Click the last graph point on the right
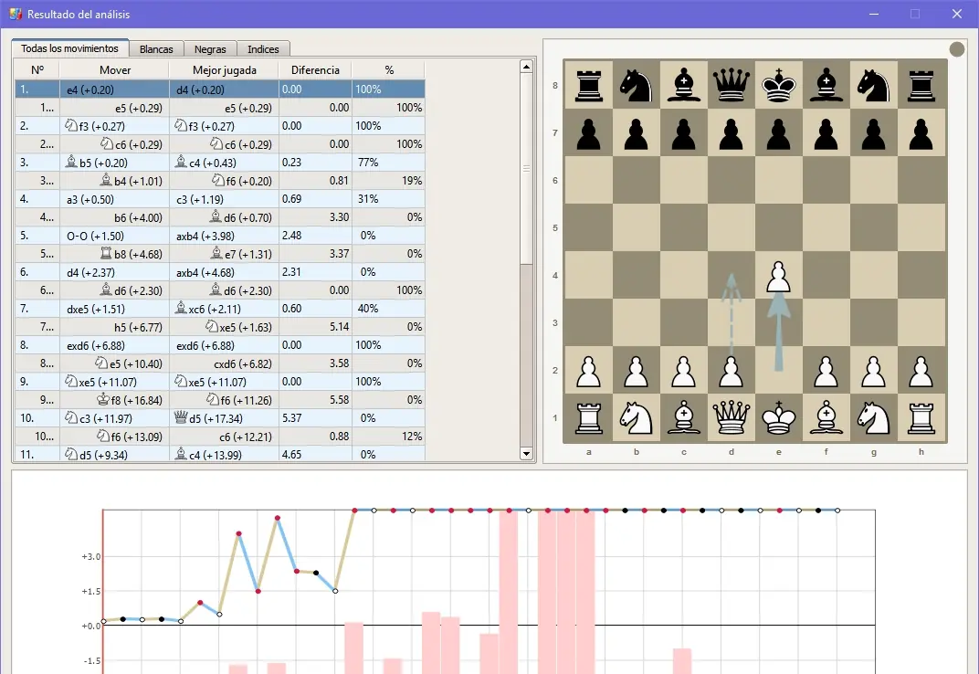The height and width of the screenshot is (674, 979). 837,511
